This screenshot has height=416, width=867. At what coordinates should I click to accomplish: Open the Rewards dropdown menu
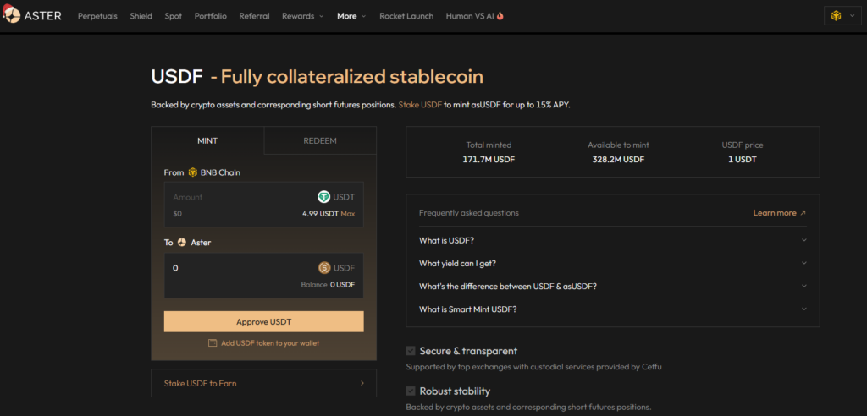pos(302,16)
